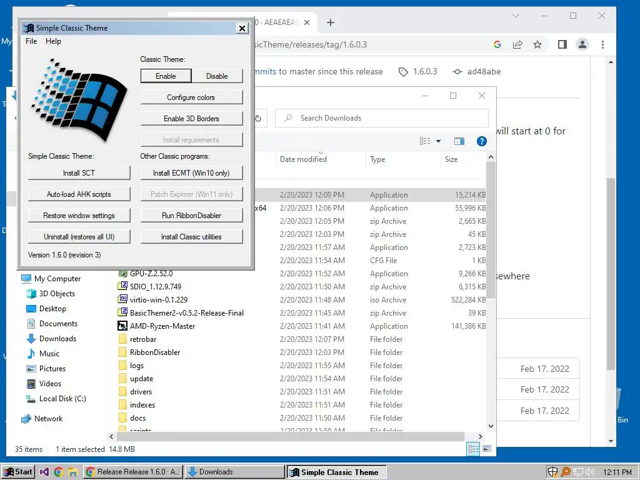
Task: Select the RibbonDisabler folder icon
Action: point(122,352)
